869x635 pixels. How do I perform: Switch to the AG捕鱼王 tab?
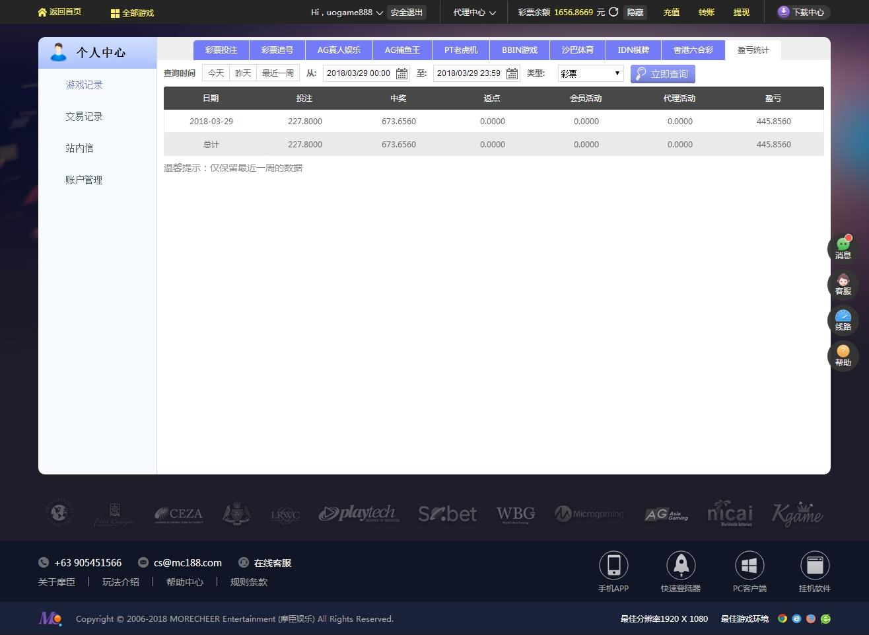[x=402, y=50]
